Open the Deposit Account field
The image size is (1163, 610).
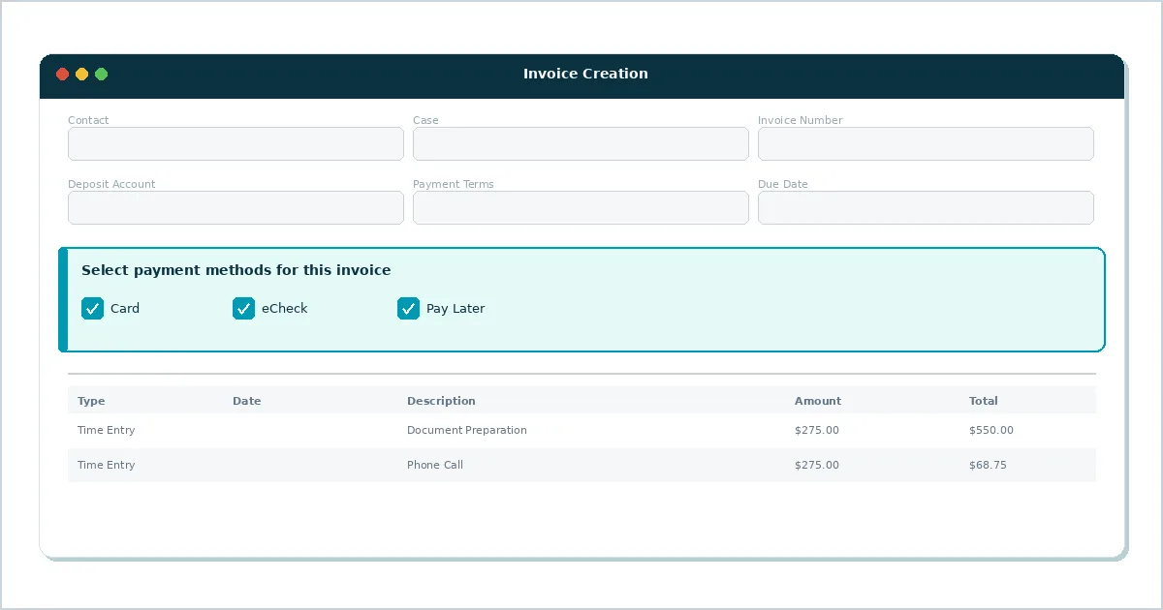[x=236, y=208]
